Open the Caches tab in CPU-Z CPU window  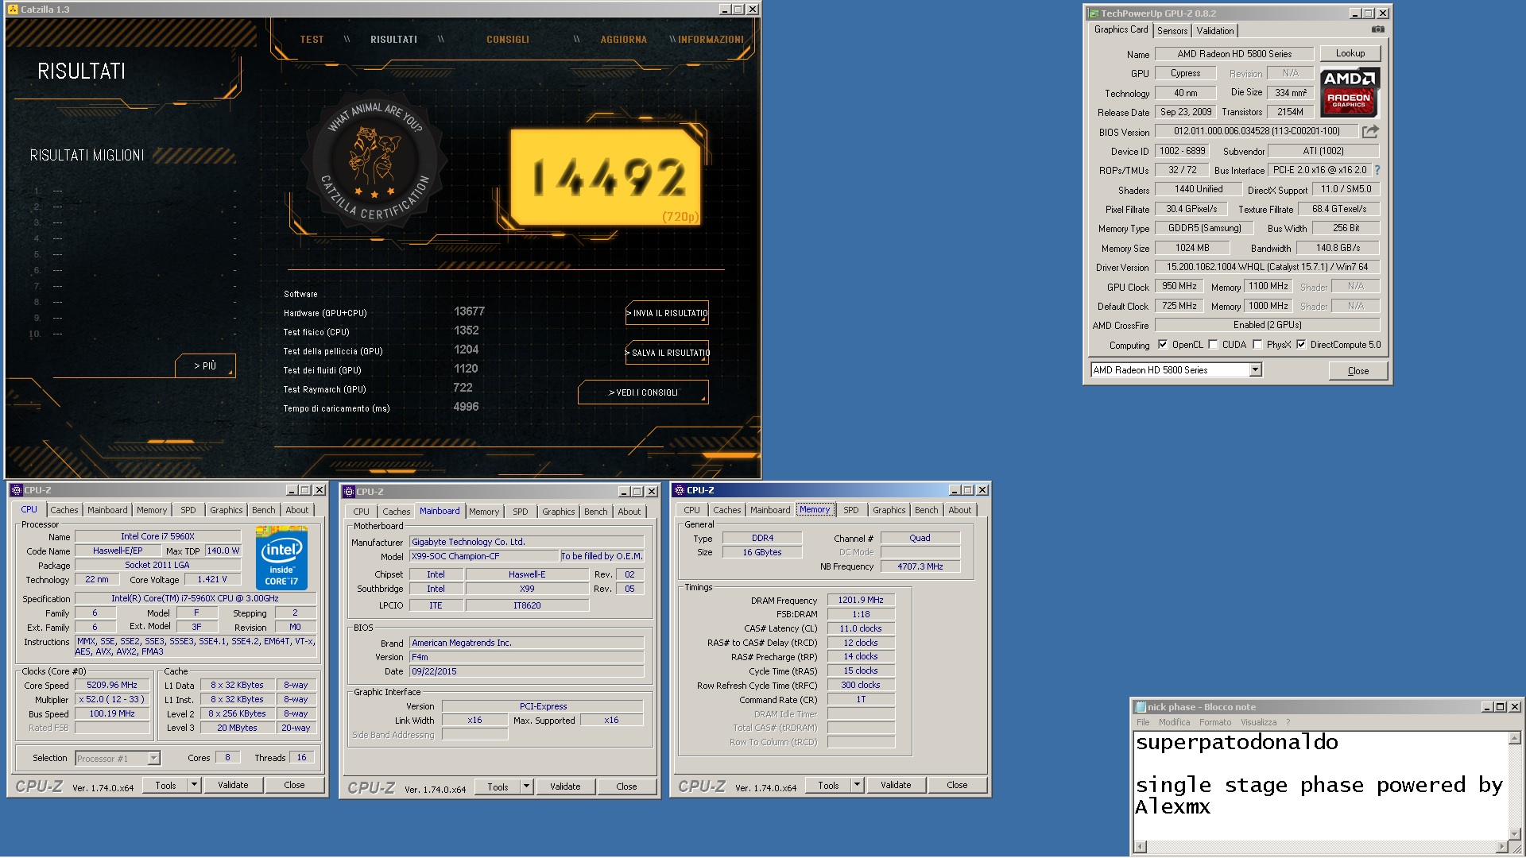(64, 510)
